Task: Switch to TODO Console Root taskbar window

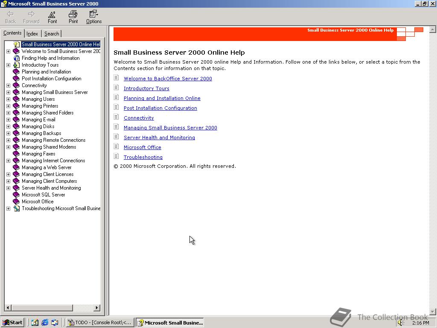Action: click(100, 322)
